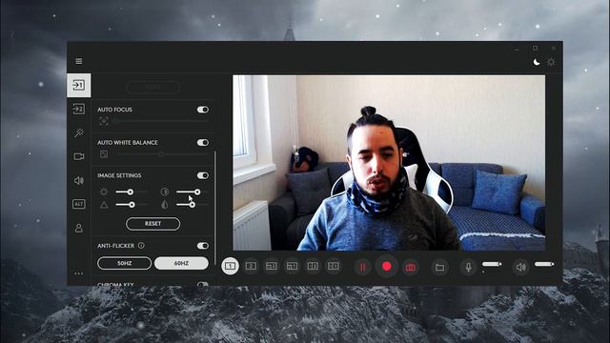
Task: Click the speaker volume slider
Action: point(544,264)
